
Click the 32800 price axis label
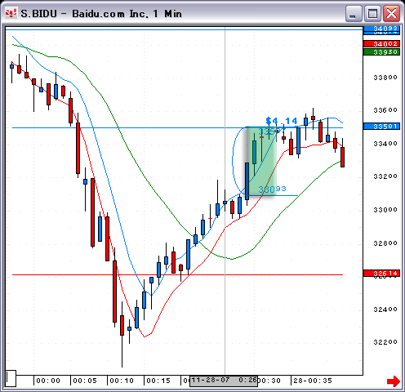[x=385, y=243]
